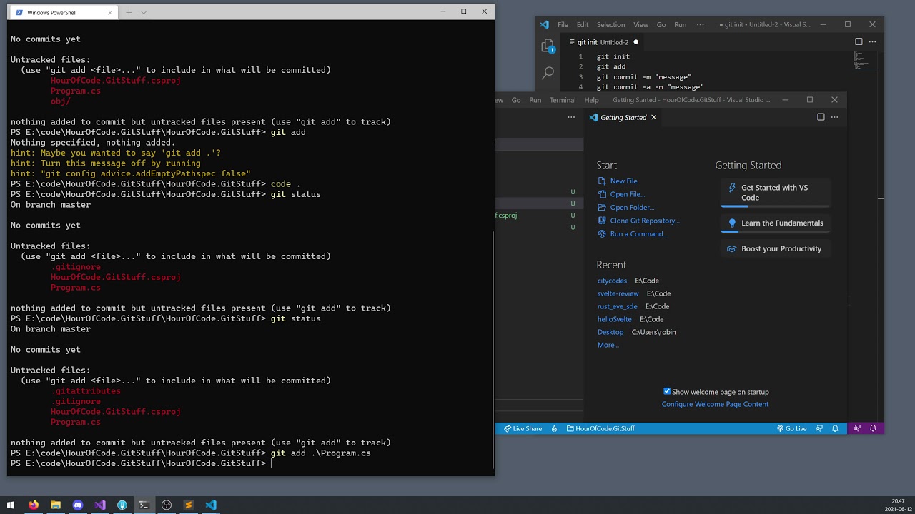Open Discord from the taskbar

[x=78, y=505]
